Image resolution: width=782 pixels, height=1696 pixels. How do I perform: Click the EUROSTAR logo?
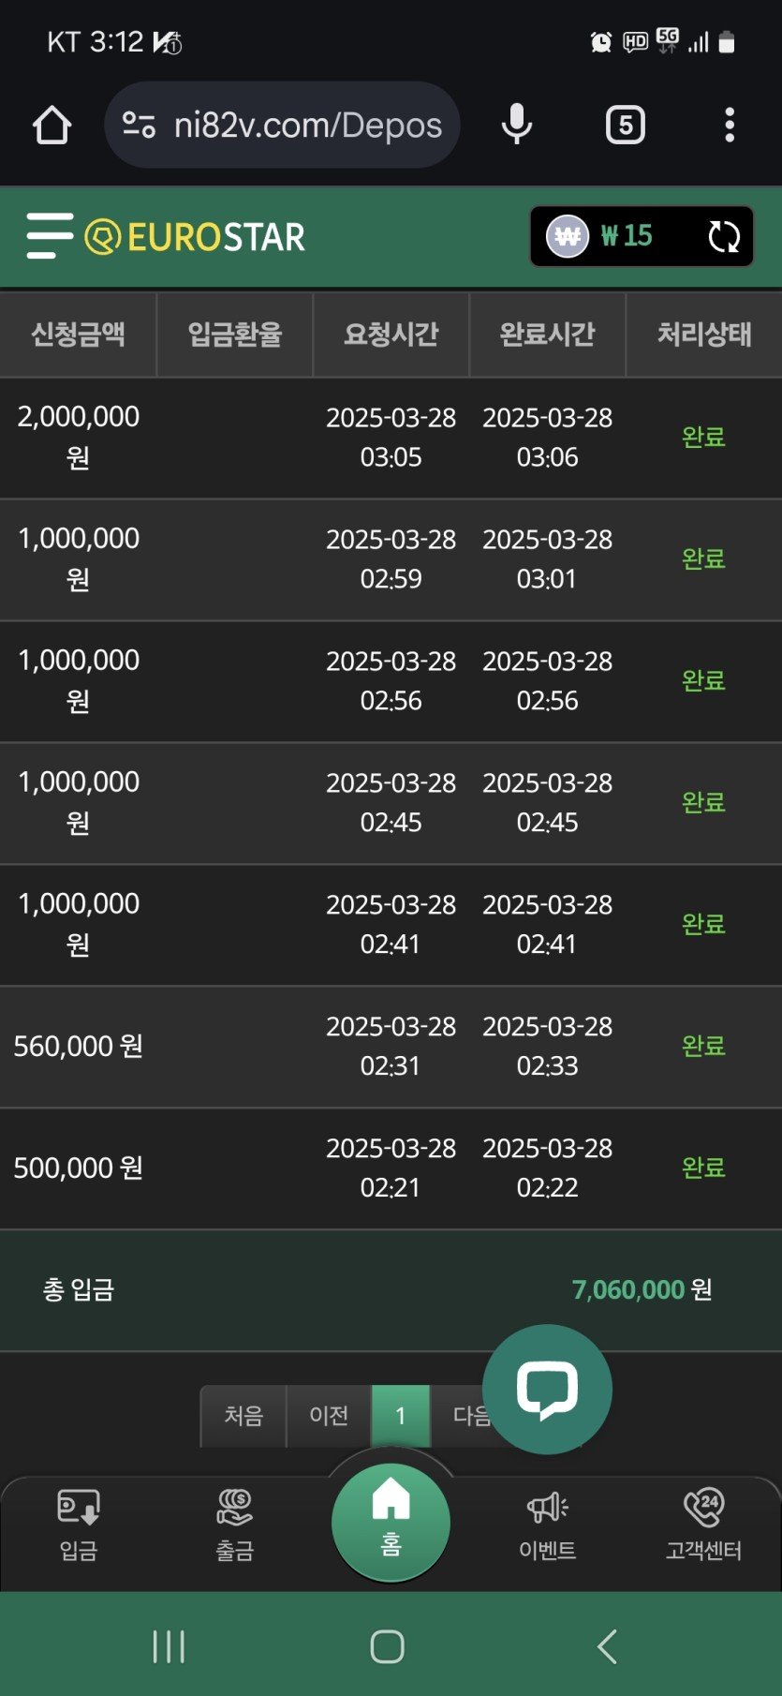196,237
